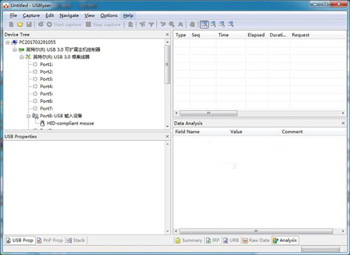The width and height of the screenshot is (350, 255).
Task: Click the hand-shaped toolbar icon
Action: click(192, 25)
